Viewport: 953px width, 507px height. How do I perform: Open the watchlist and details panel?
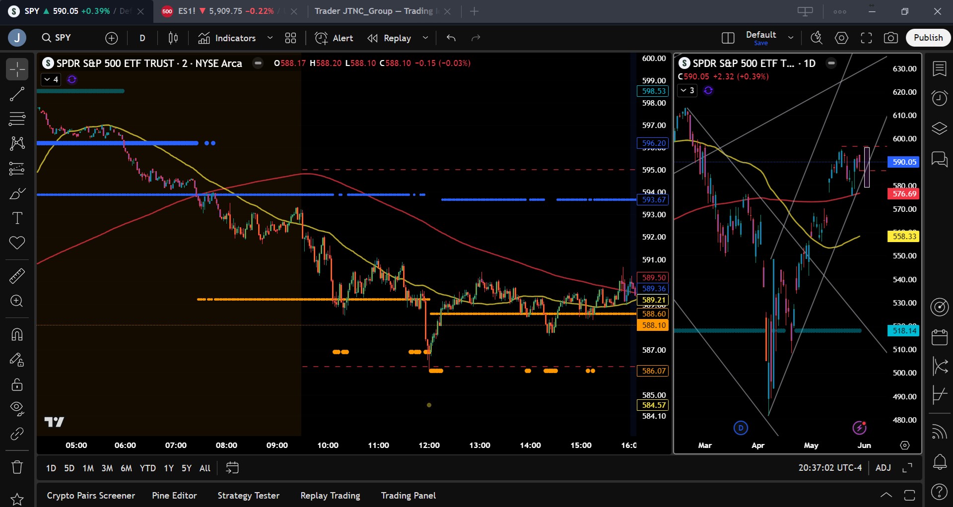click(x=939, y=69)
